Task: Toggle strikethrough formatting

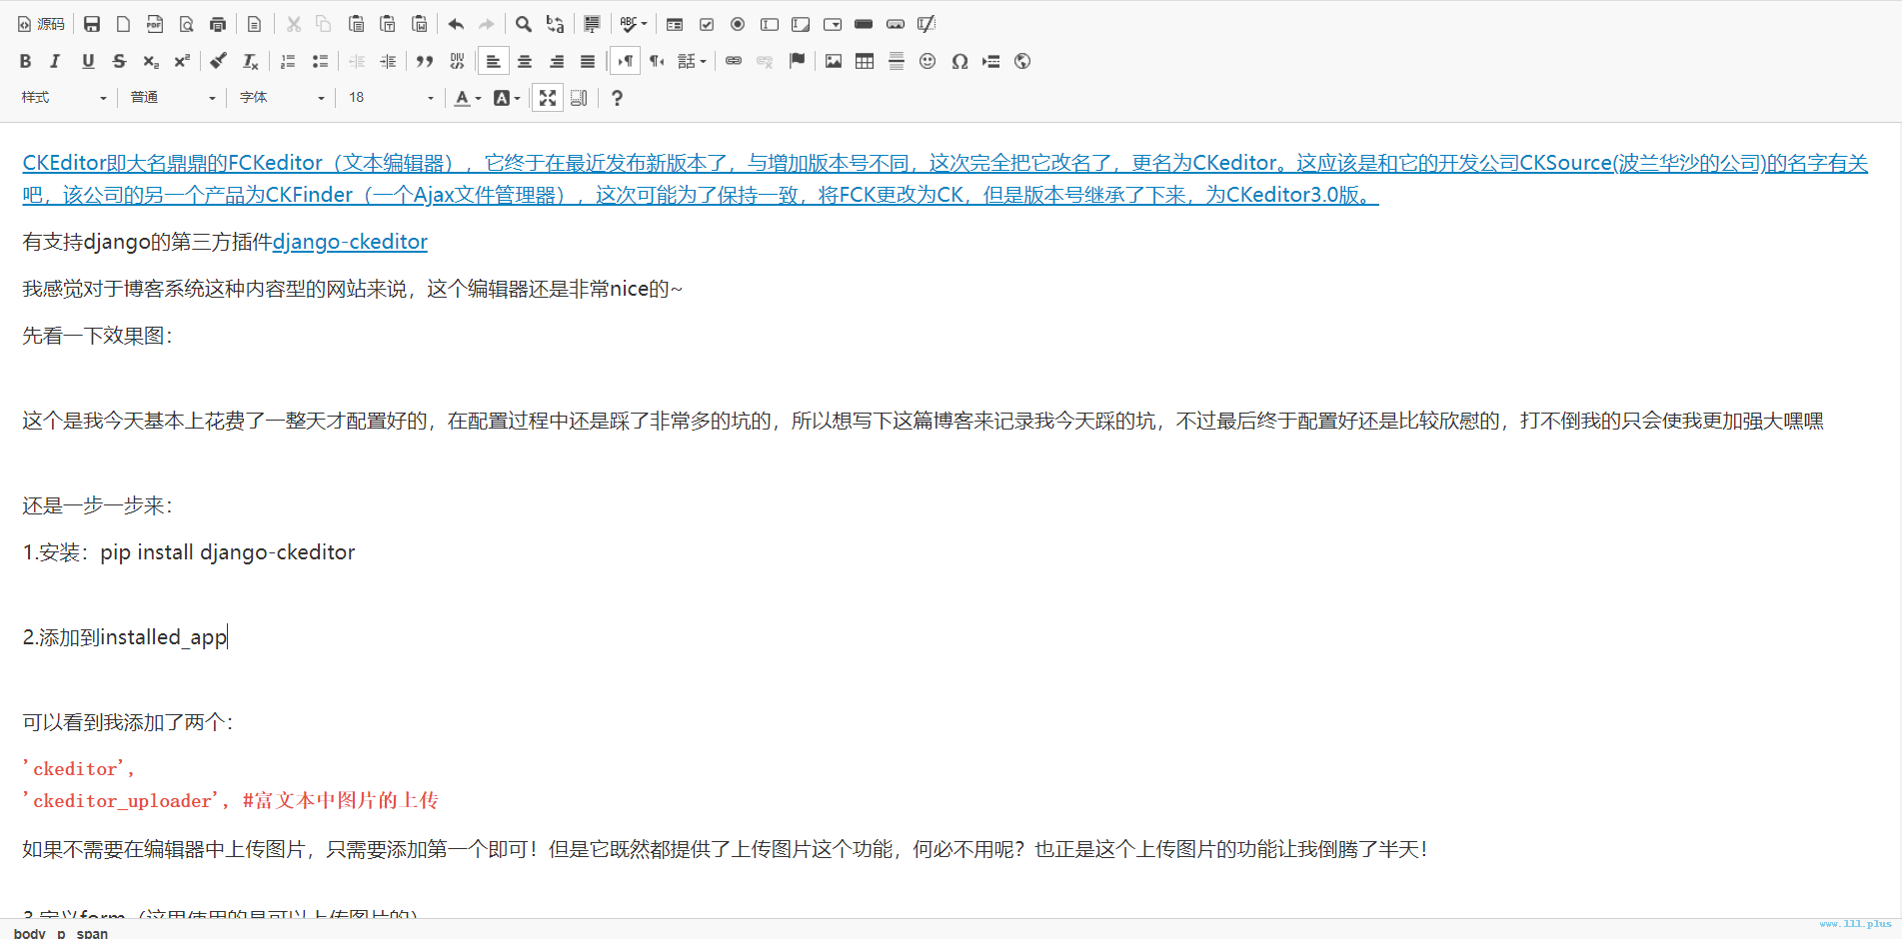Action: point(119,61)
